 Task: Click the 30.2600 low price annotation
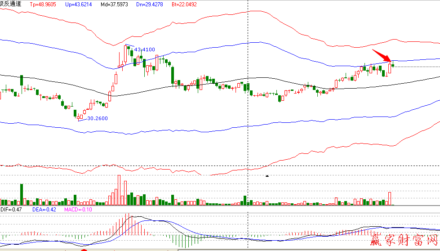(x=97, y=118)
